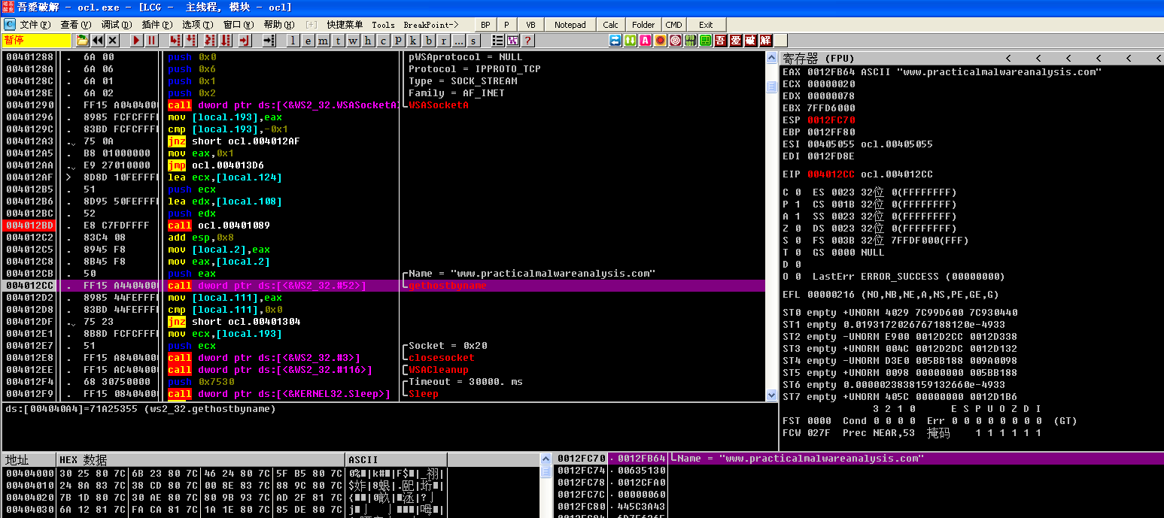Click the Go To Address arrow icon

268,41
